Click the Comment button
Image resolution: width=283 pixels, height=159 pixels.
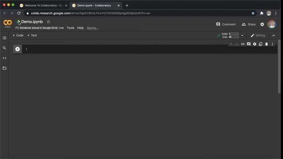[226, 24]
